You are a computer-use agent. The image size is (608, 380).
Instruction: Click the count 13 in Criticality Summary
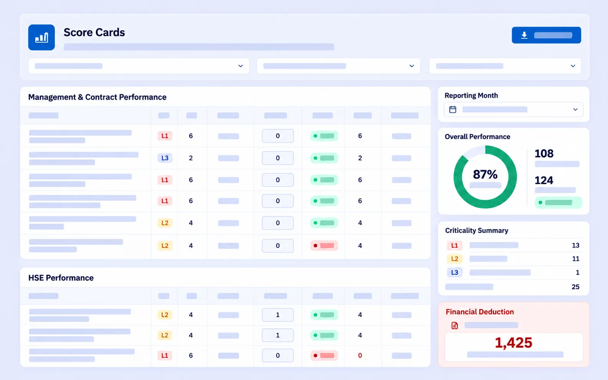tap(575, 246)
